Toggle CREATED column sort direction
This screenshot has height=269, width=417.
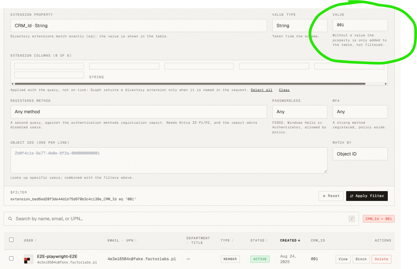point(290,241)
